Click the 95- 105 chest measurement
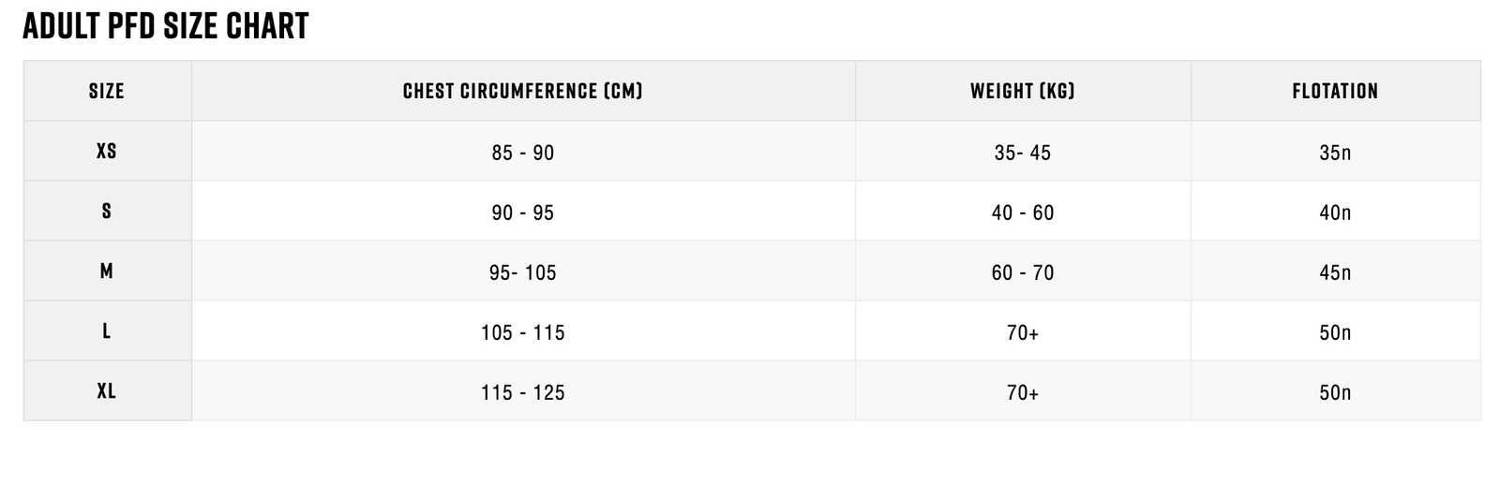 click(523, 272)
